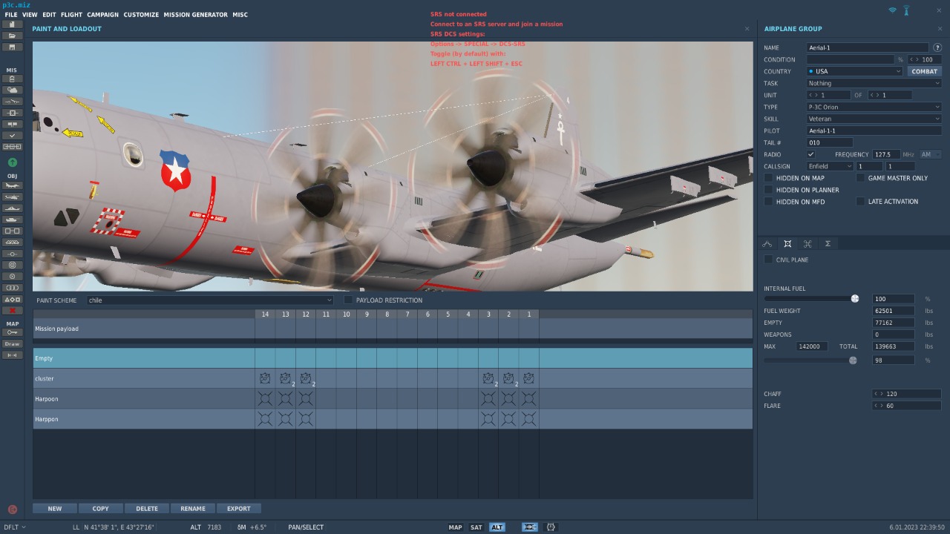This screenshot has width=950, height=534.
Task: Select the helicopter group icon
Action: tap(13, 197)
